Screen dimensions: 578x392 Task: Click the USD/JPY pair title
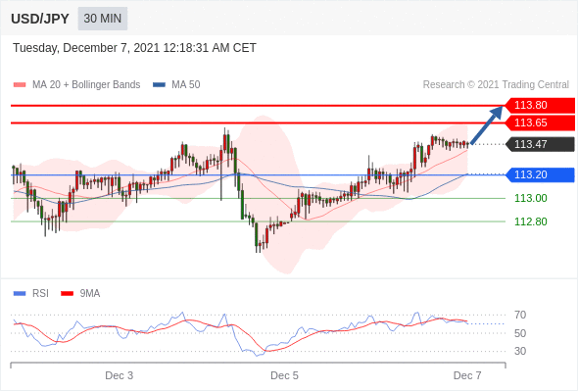40,19
